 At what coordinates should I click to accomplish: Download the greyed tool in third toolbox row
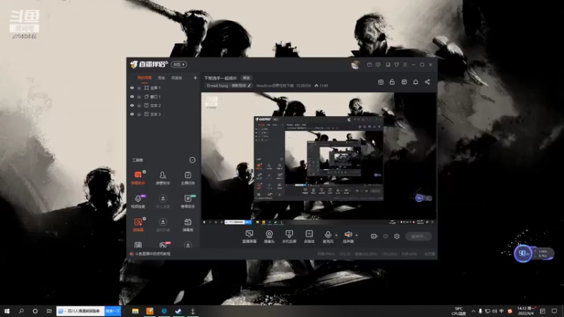[163, 225]
